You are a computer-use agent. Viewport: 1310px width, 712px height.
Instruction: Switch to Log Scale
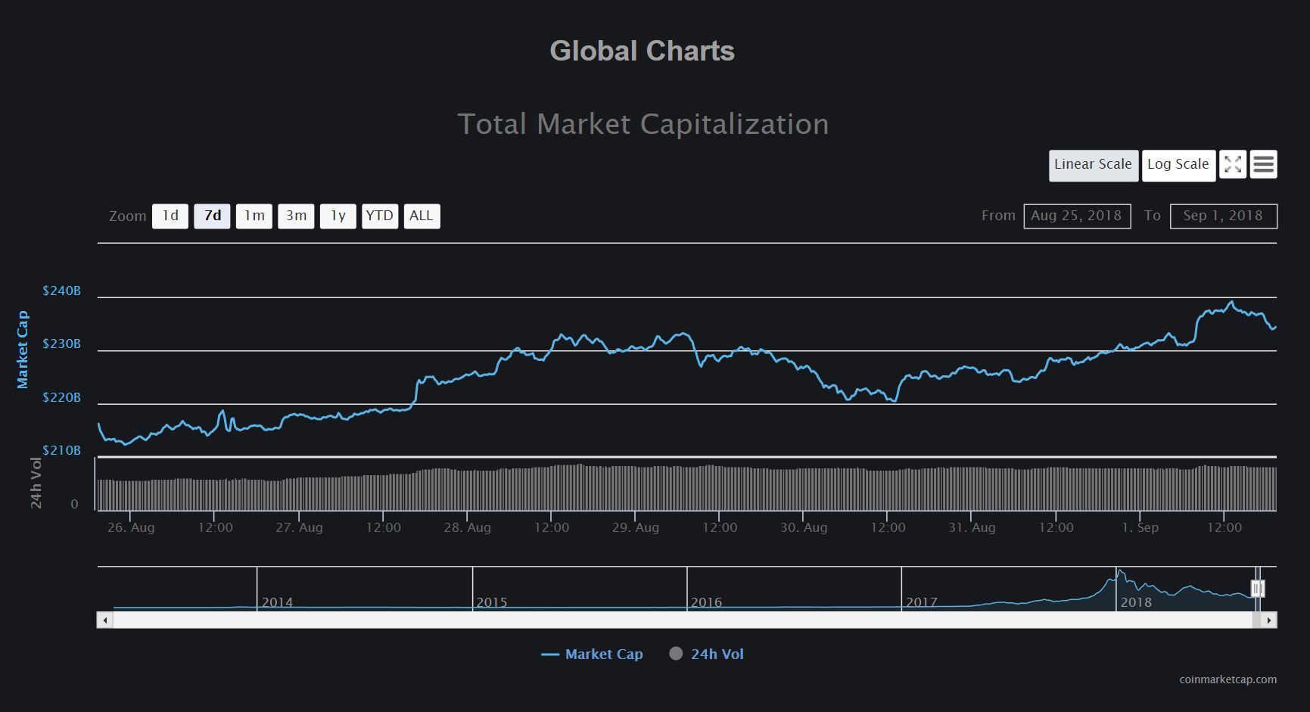point(1178,165)
